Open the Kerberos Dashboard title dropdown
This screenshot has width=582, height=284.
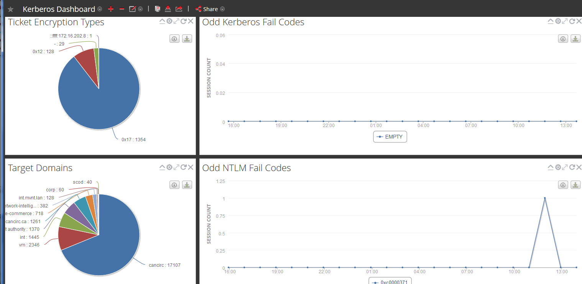[100, 9]
